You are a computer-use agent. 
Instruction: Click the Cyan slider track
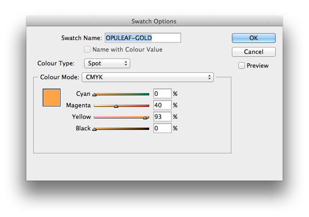pyautogui.click(x=121, y=94)
